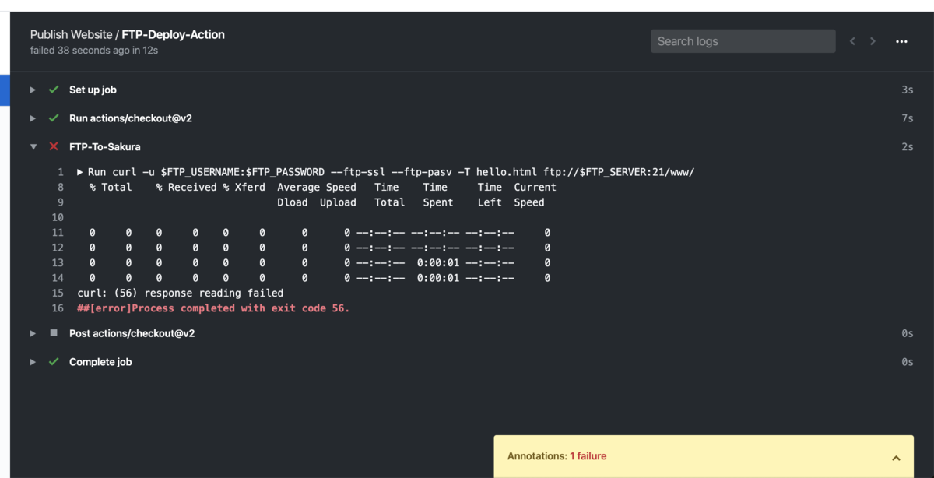934x478 pixels.
Task: Collapse the FTP-To-Sakura step
Action: click(x=33, y=146)
